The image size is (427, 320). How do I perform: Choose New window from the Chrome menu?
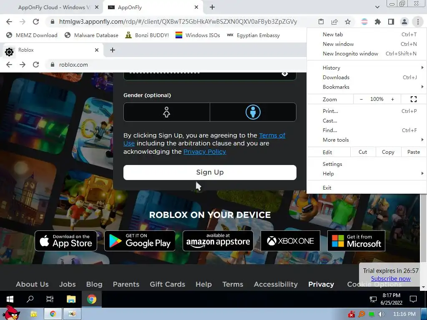pyautogui.click(x=367, y=44)
